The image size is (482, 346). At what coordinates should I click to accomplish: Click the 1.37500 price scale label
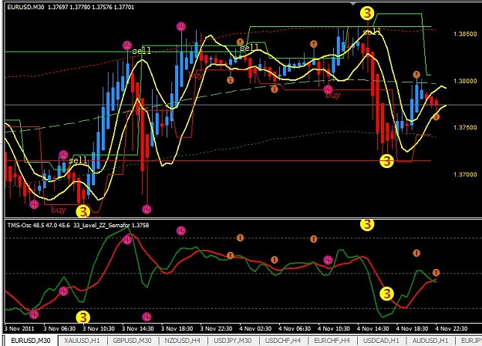pyautogui.click(x=465, y=127)
